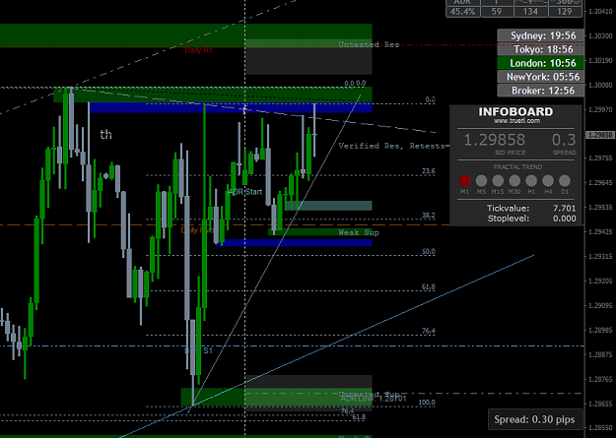
Task: Click the 134 cell in ADR table
Action: 530,12
